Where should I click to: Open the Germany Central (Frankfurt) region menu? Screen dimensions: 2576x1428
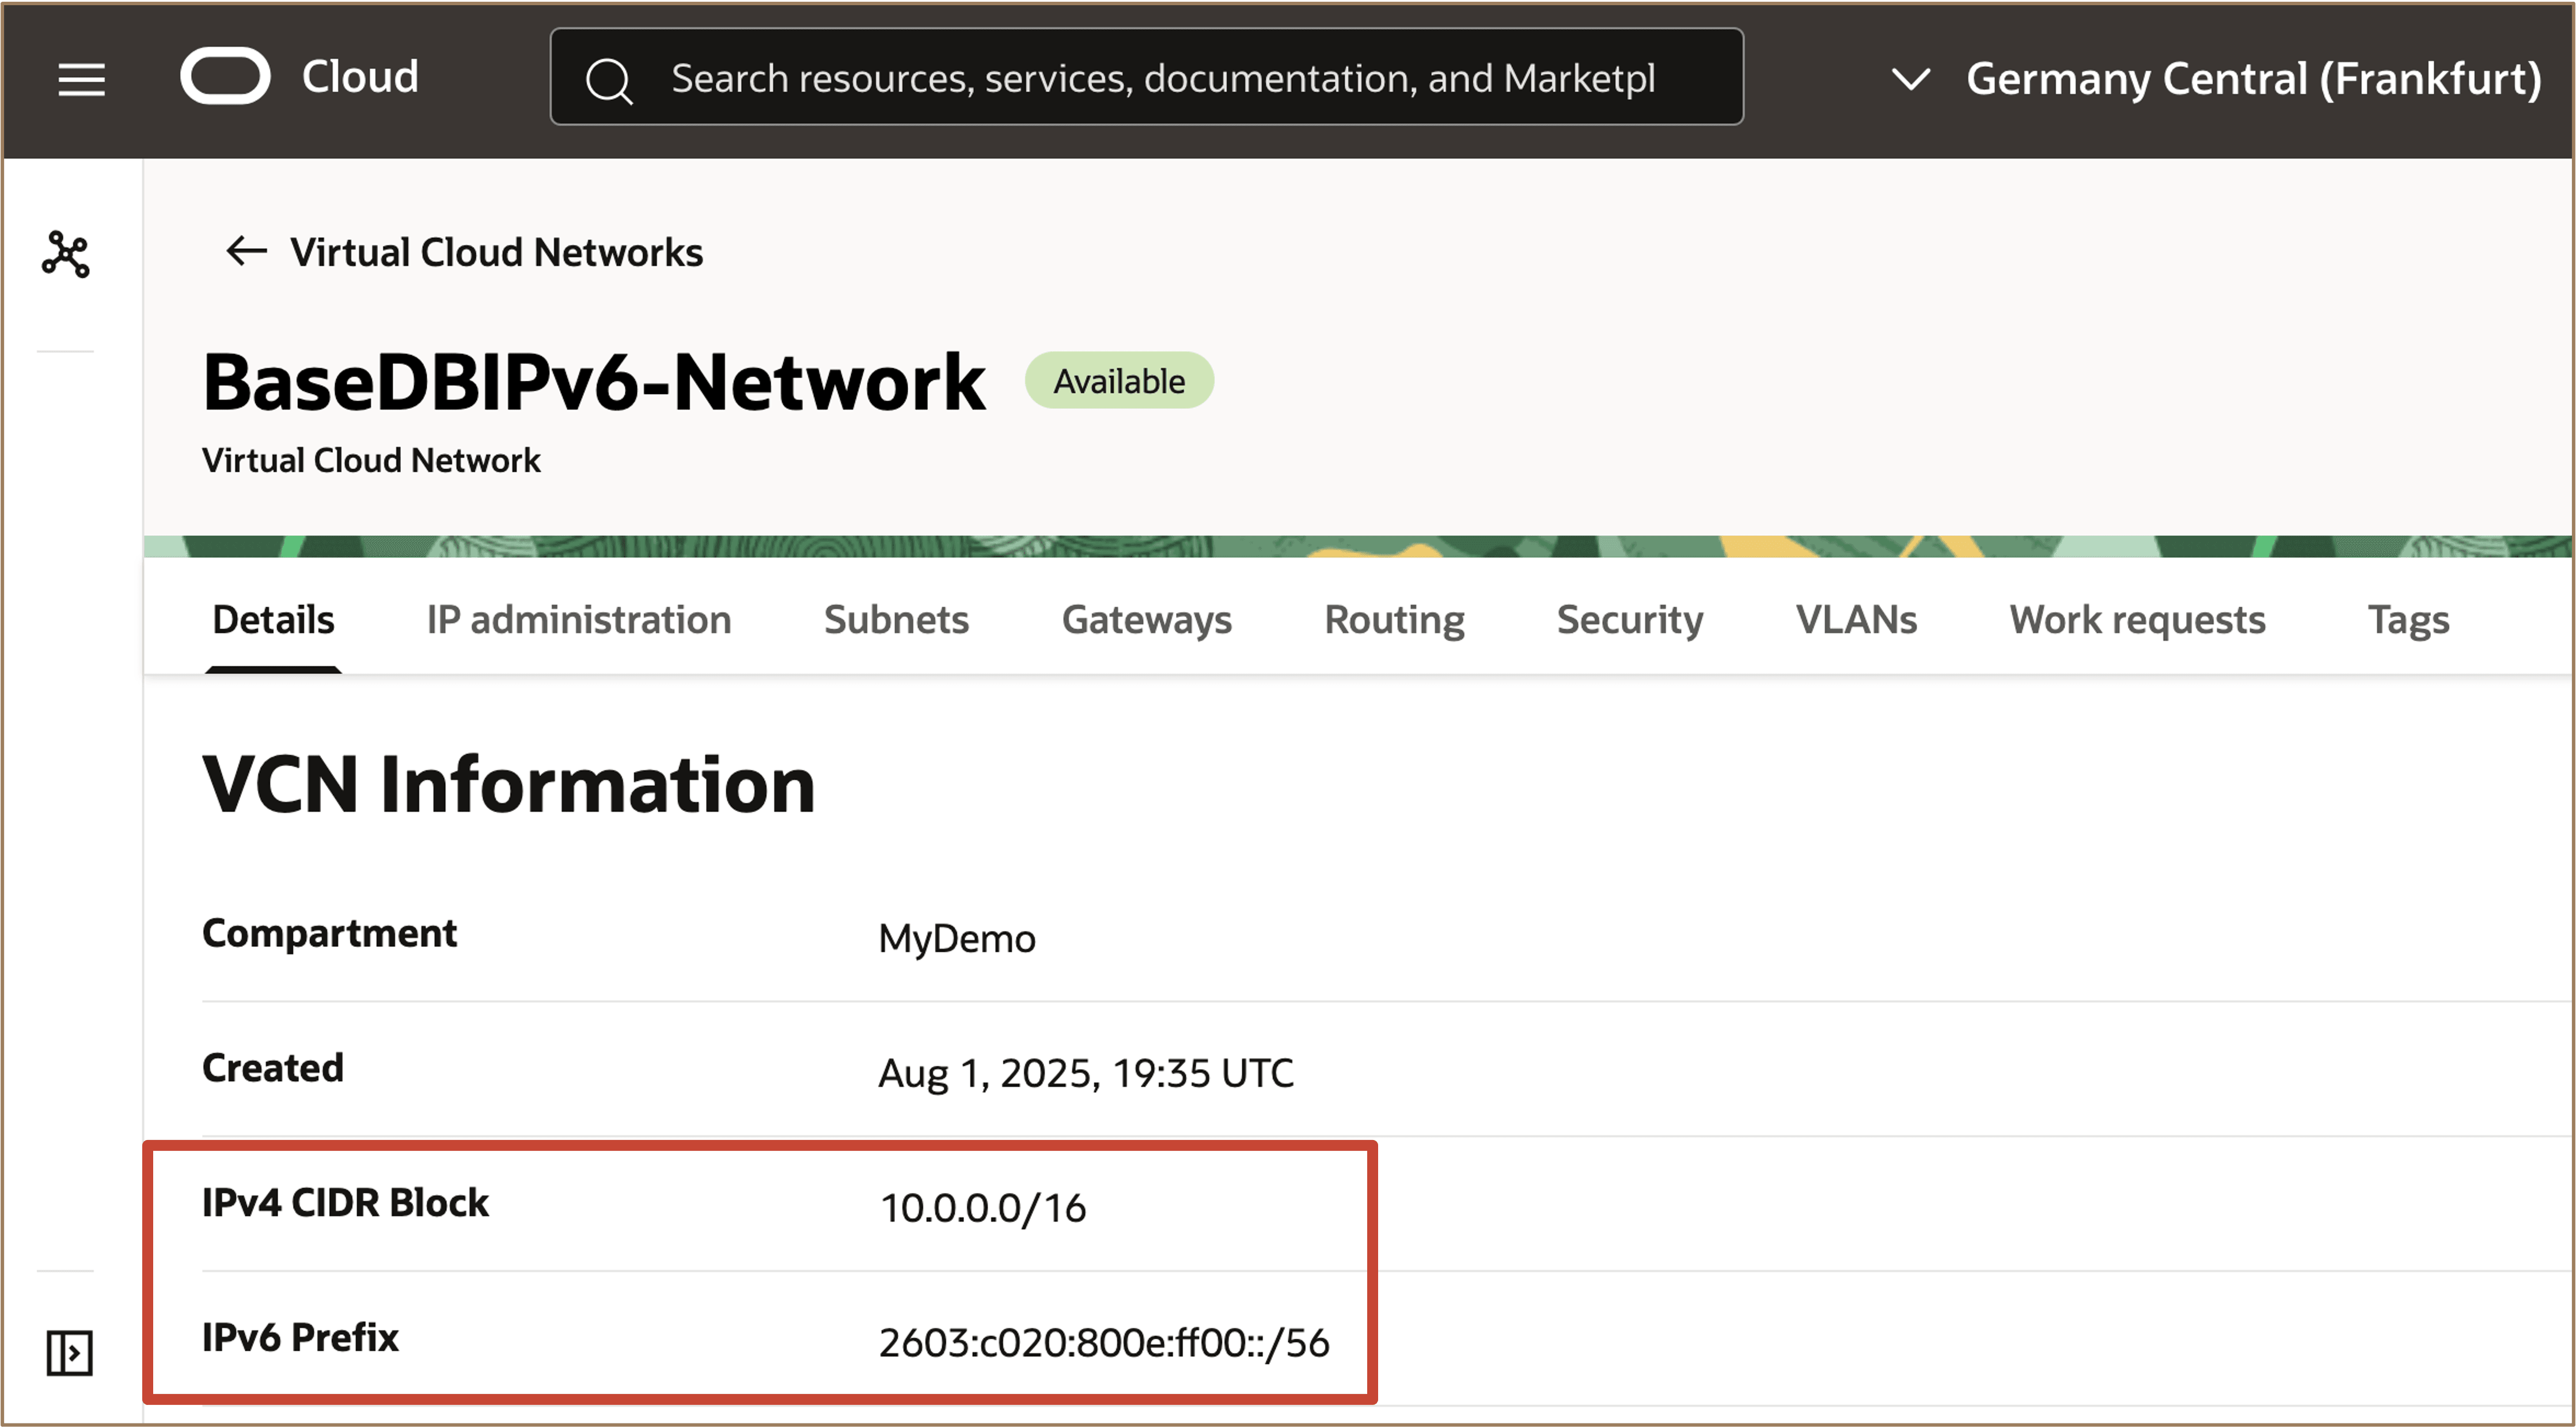tap(2253, 78)
